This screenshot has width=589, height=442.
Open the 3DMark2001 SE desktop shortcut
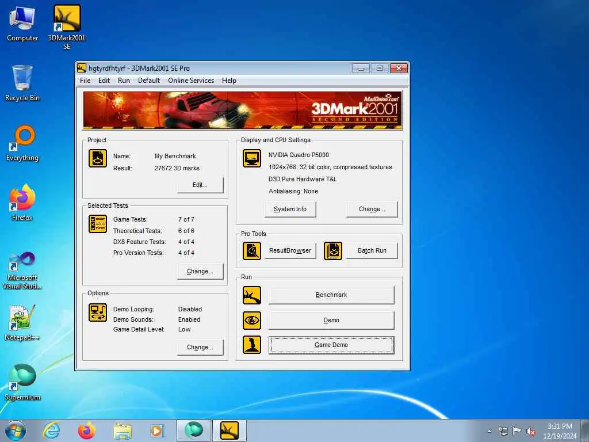[x=67, y=27]
